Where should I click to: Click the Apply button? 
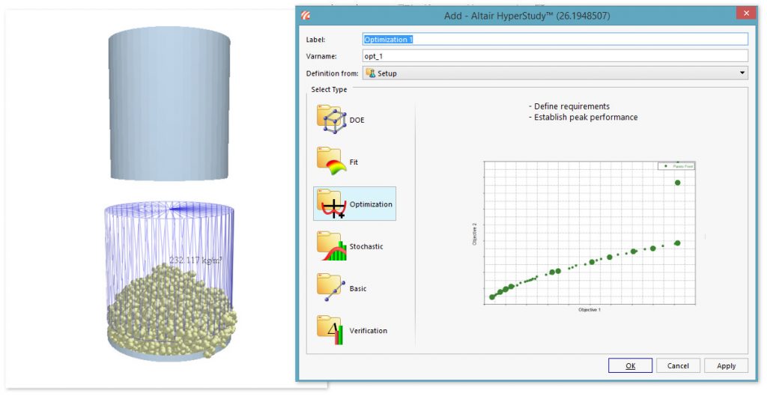[726, 366]
